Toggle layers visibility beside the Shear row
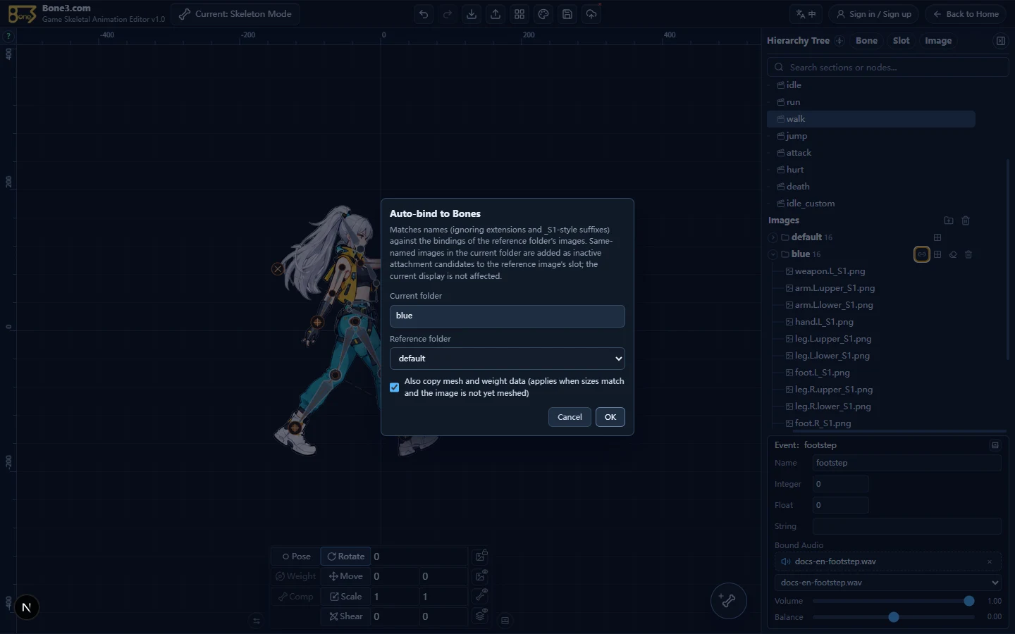 pos(481,616)
